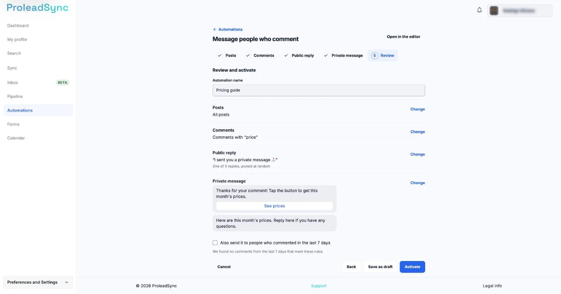561x294 pixels.
Task: Go to Posts step
Action: pyautogui.click(x=227, y=56)
